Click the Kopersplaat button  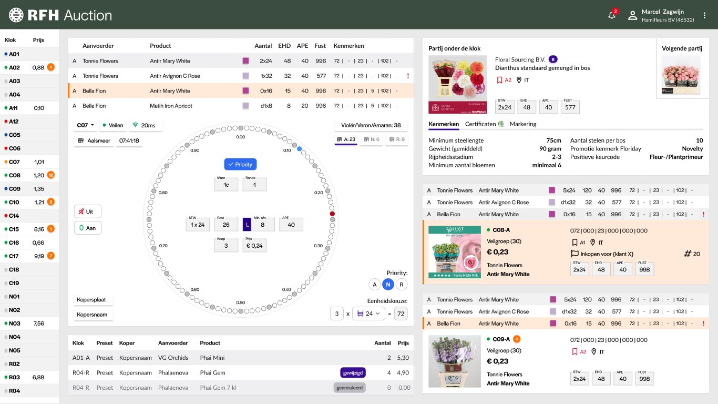[91, 300]
